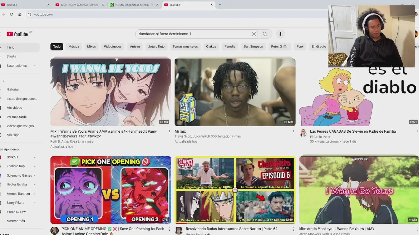Open options menu for PICK ONE ANIME OPENING video
419x235 pixels.
tap(169, 229)
